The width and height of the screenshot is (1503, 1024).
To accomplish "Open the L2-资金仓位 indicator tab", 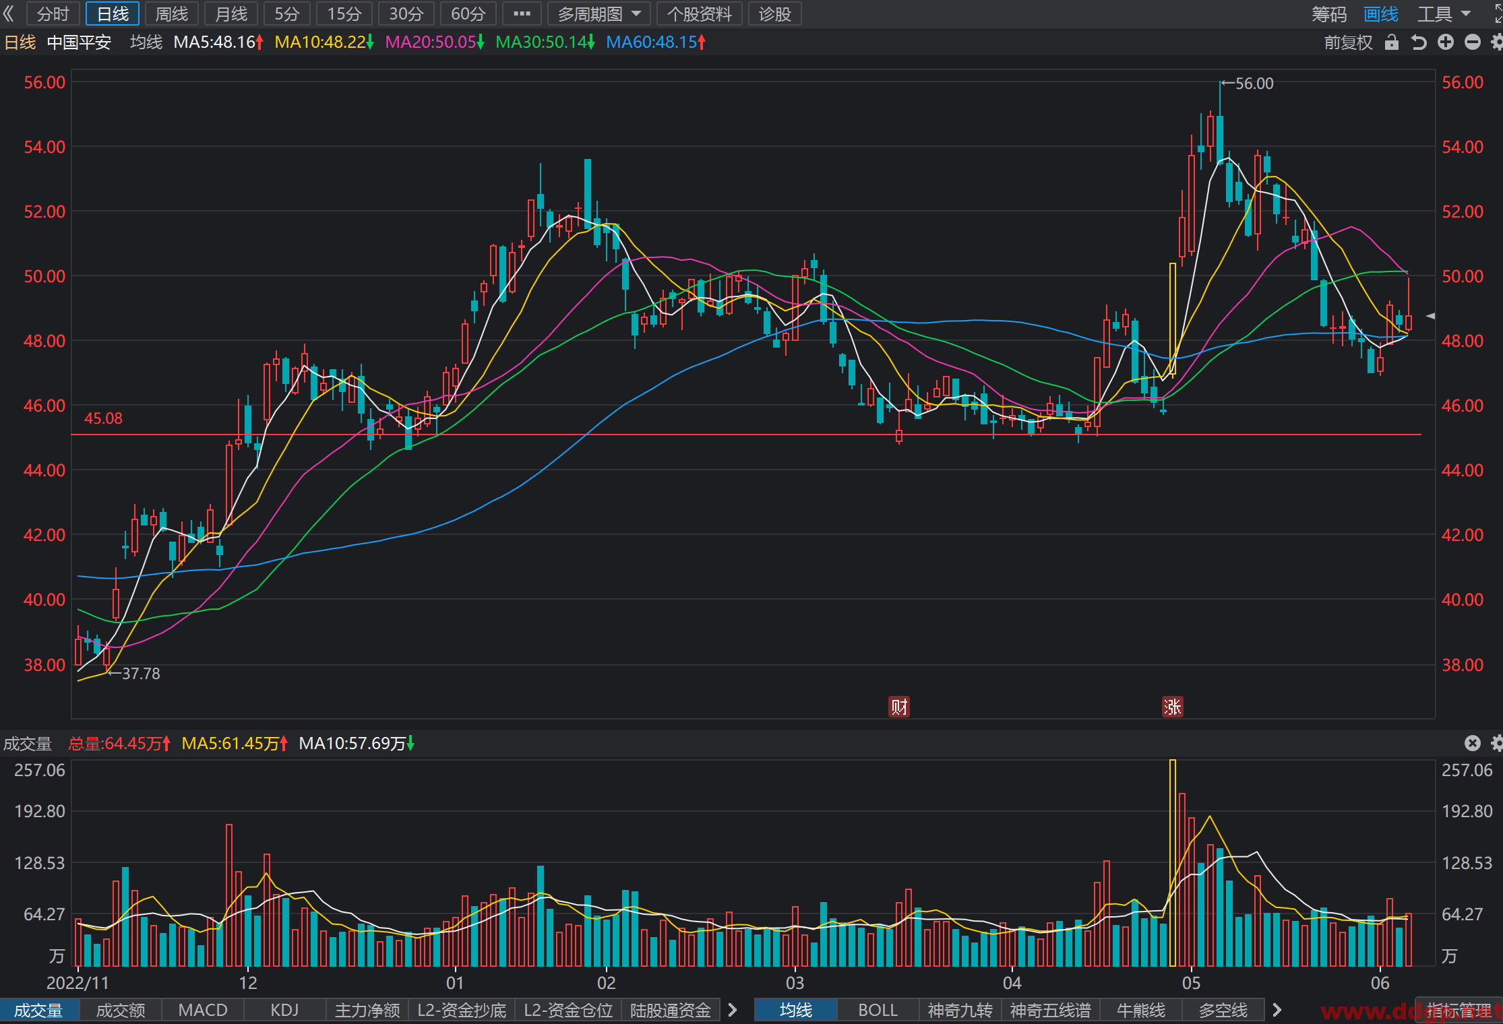I will 568,1010.
